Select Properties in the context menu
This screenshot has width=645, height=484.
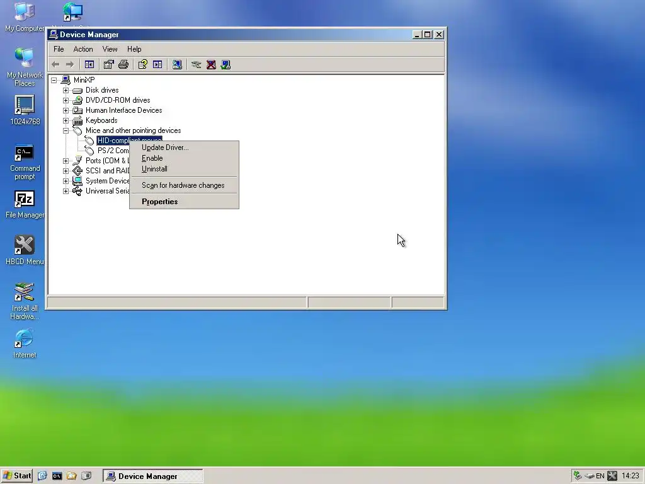184,202
